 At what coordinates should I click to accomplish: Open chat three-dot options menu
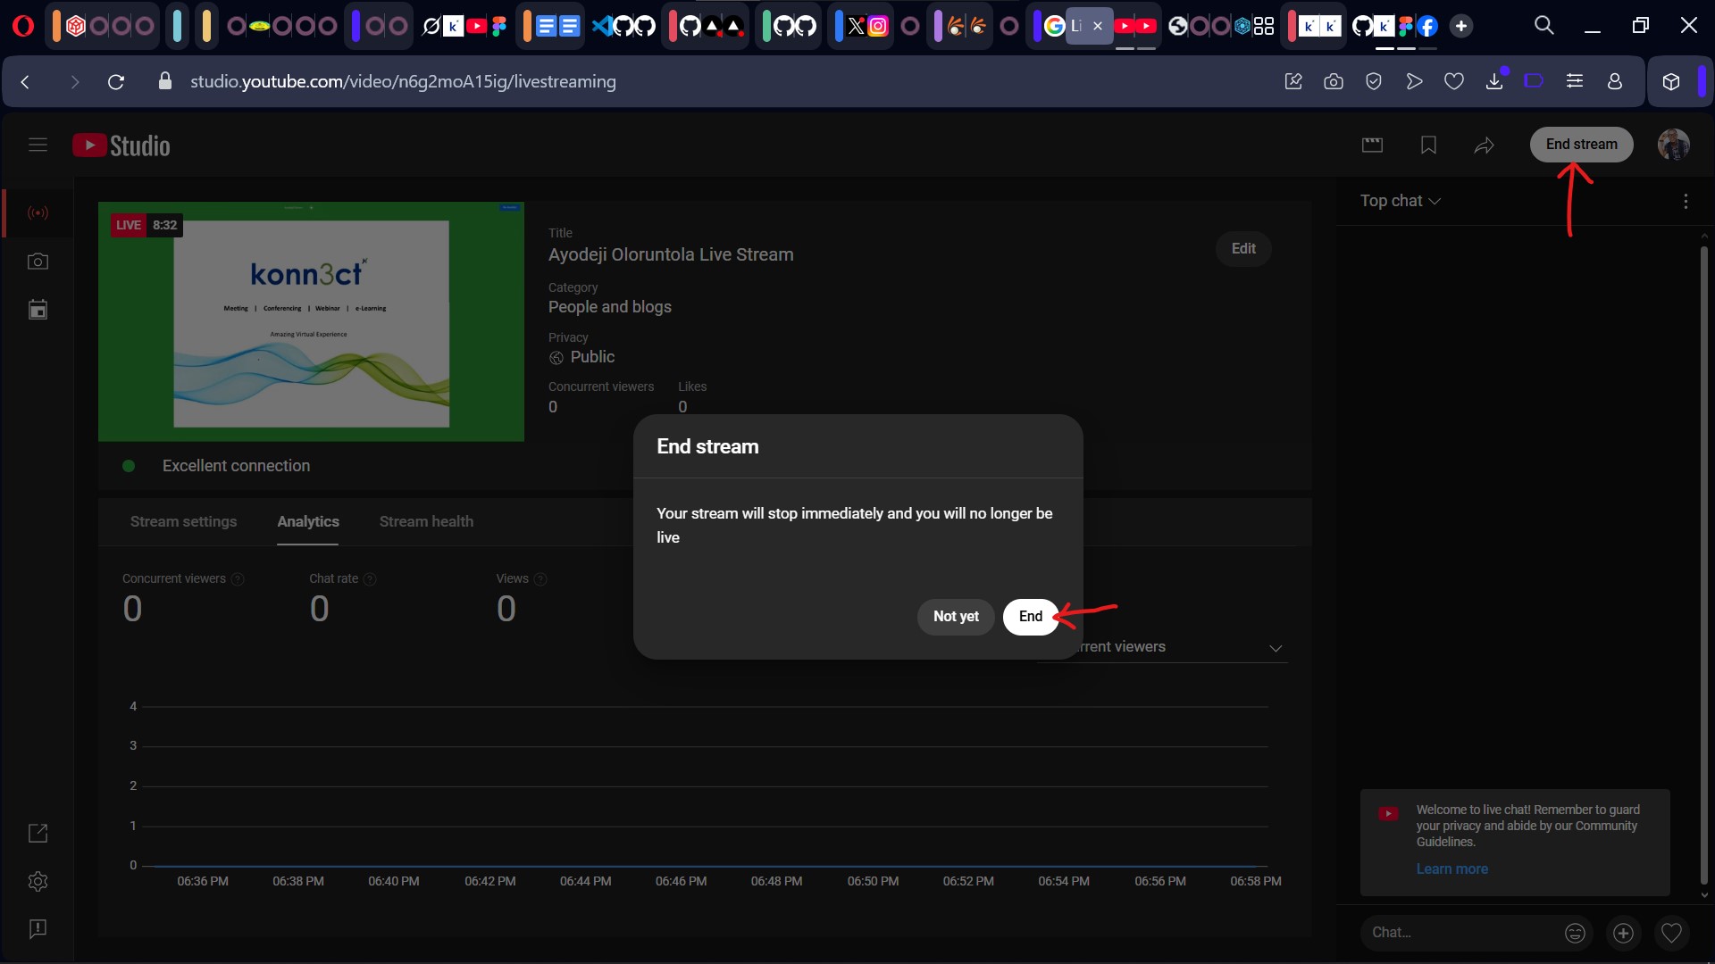coord(1686,202)
